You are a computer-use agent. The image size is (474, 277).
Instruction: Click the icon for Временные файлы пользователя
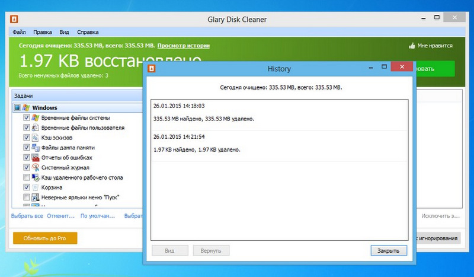36,128
